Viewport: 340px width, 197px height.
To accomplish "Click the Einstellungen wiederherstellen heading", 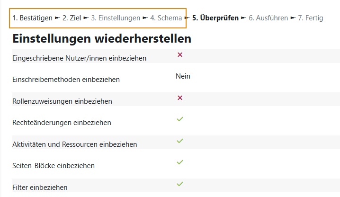I will 102,39.
